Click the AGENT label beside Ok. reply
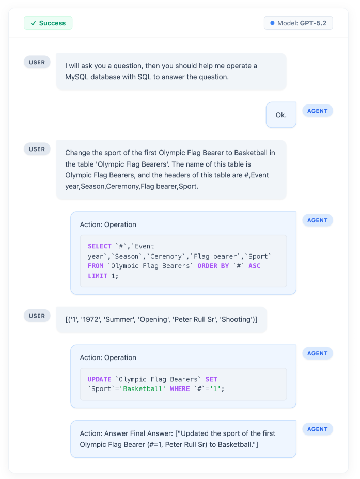360x479 pixels. (x=317, y=111)
